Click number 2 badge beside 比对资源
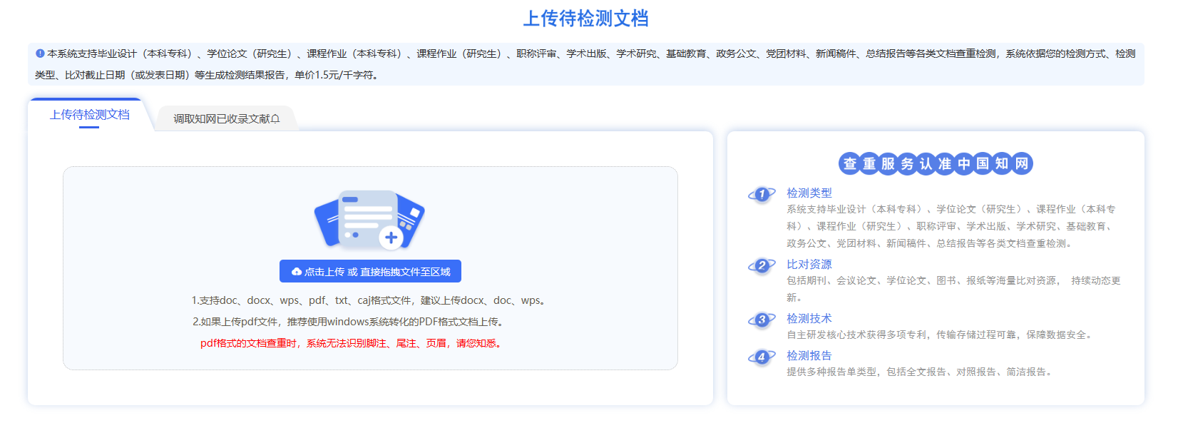Viewport: 1178px width, 433px height. point(762,265)
